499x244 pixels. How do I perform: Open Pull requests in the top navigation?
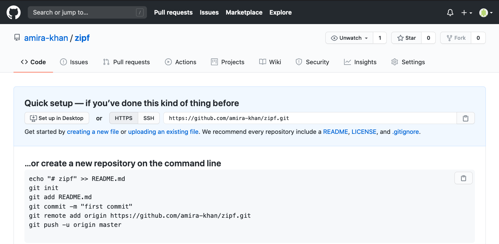click(173, 12)
